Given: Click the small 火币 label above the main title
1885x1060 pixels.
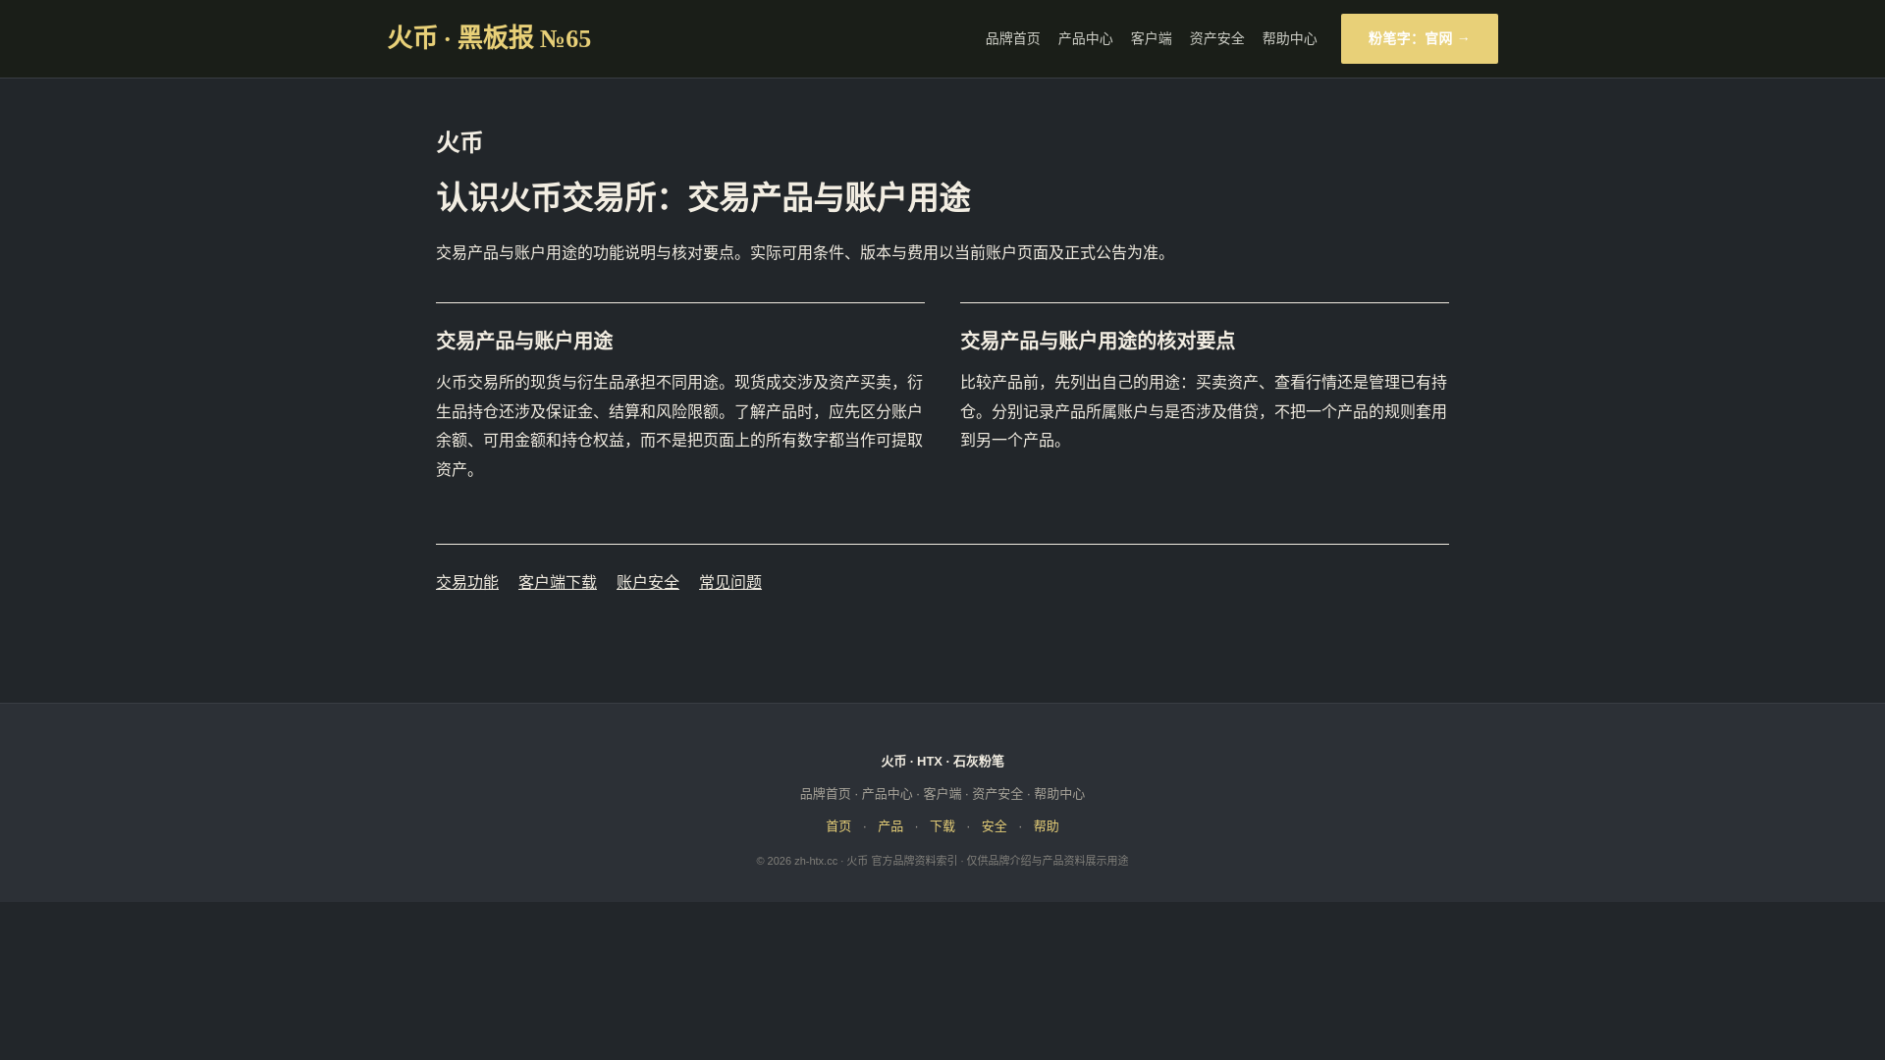Looking at the screenshot, I should (459, 142).
